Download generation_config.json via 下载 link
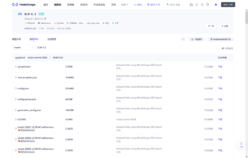This screenshot has width=248, height=158. click(220, 110)
